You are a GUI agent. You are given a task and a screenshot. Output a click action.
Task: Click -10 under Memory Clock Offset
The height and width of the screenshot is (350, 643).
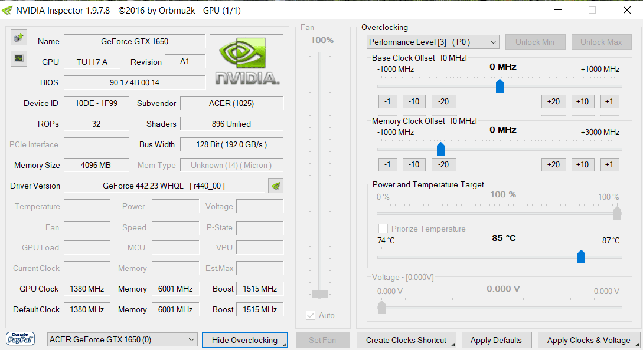[414, 164]
